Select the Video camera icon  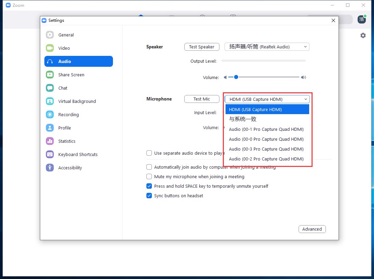click(x=50, y=48)
